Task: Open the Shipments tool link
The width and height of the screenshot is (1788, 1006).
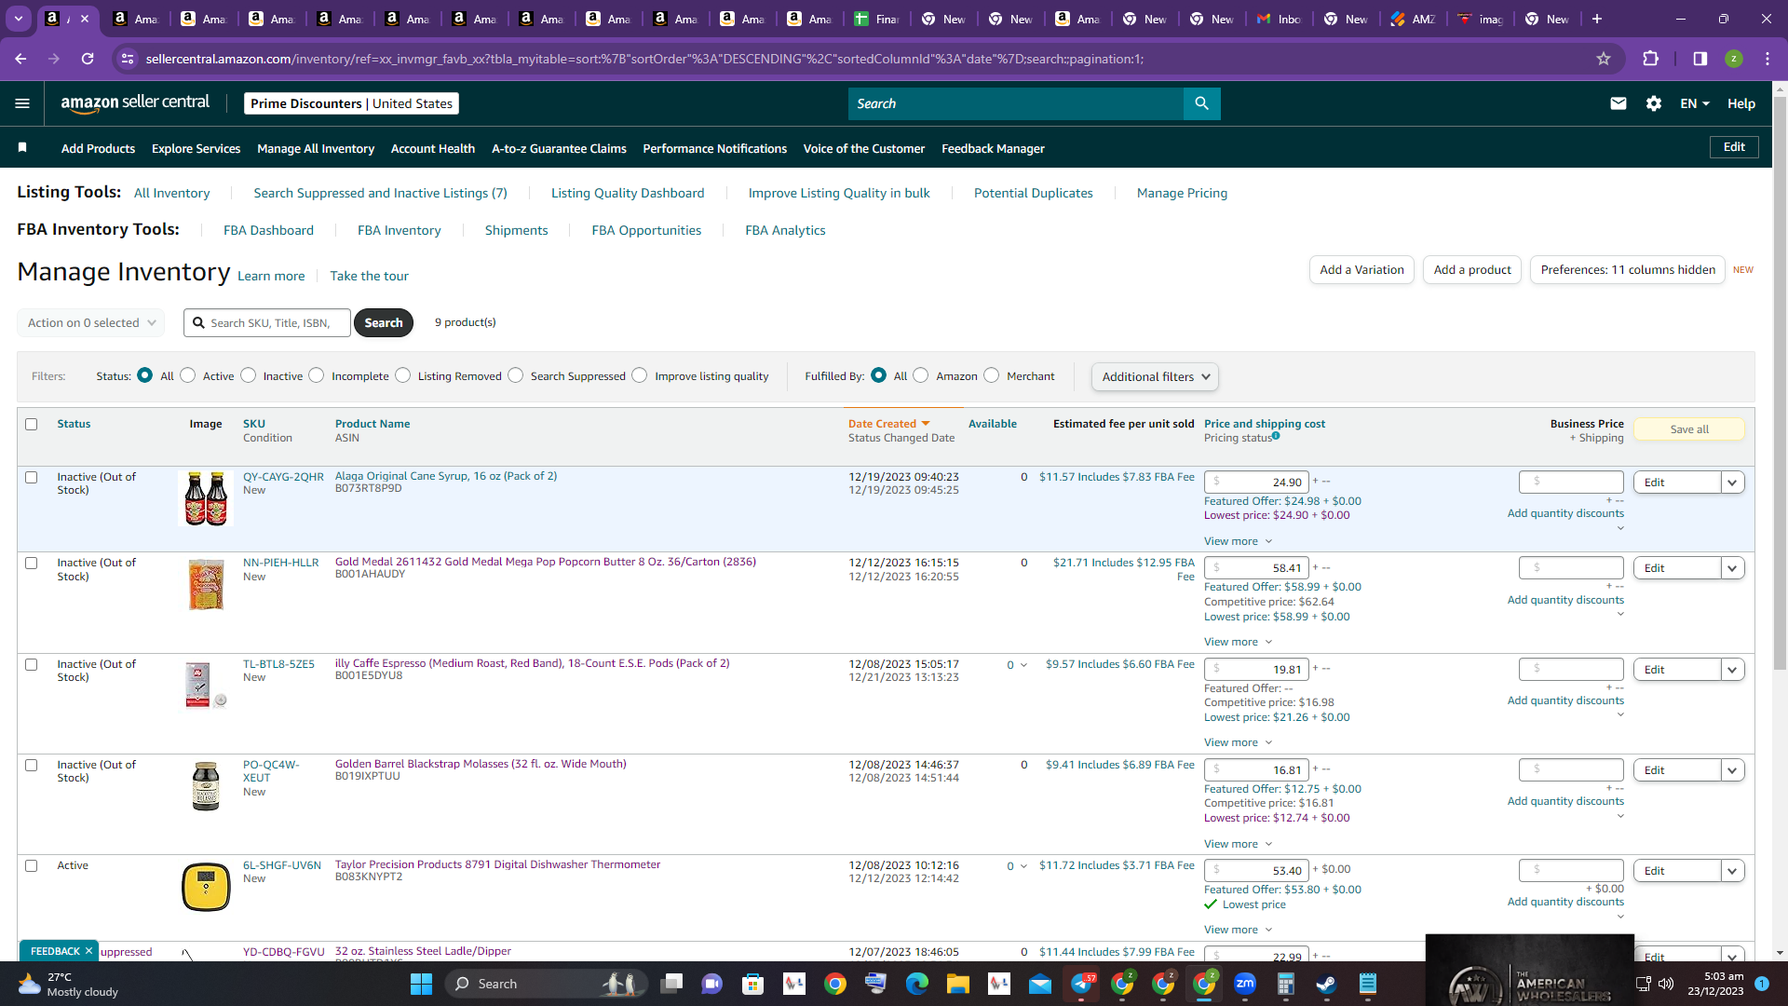Action: tap(516, 230)
